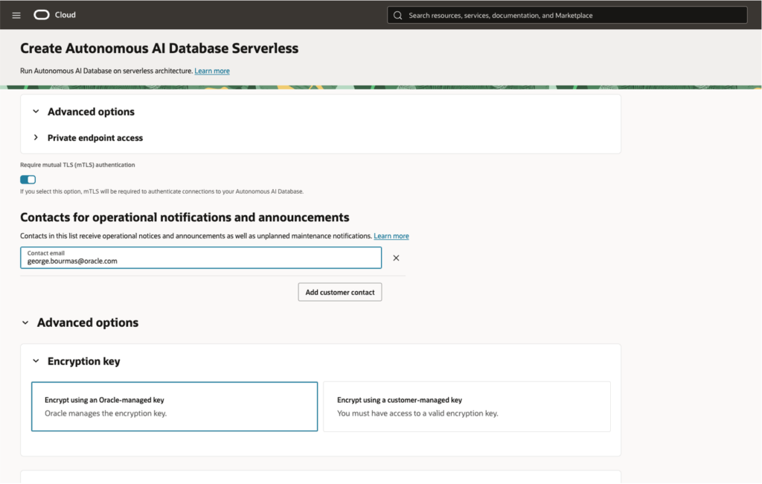Viewport: 762px width, 484px height.
Task: Expand Private endpoint access section
Action: click(36, 138)
